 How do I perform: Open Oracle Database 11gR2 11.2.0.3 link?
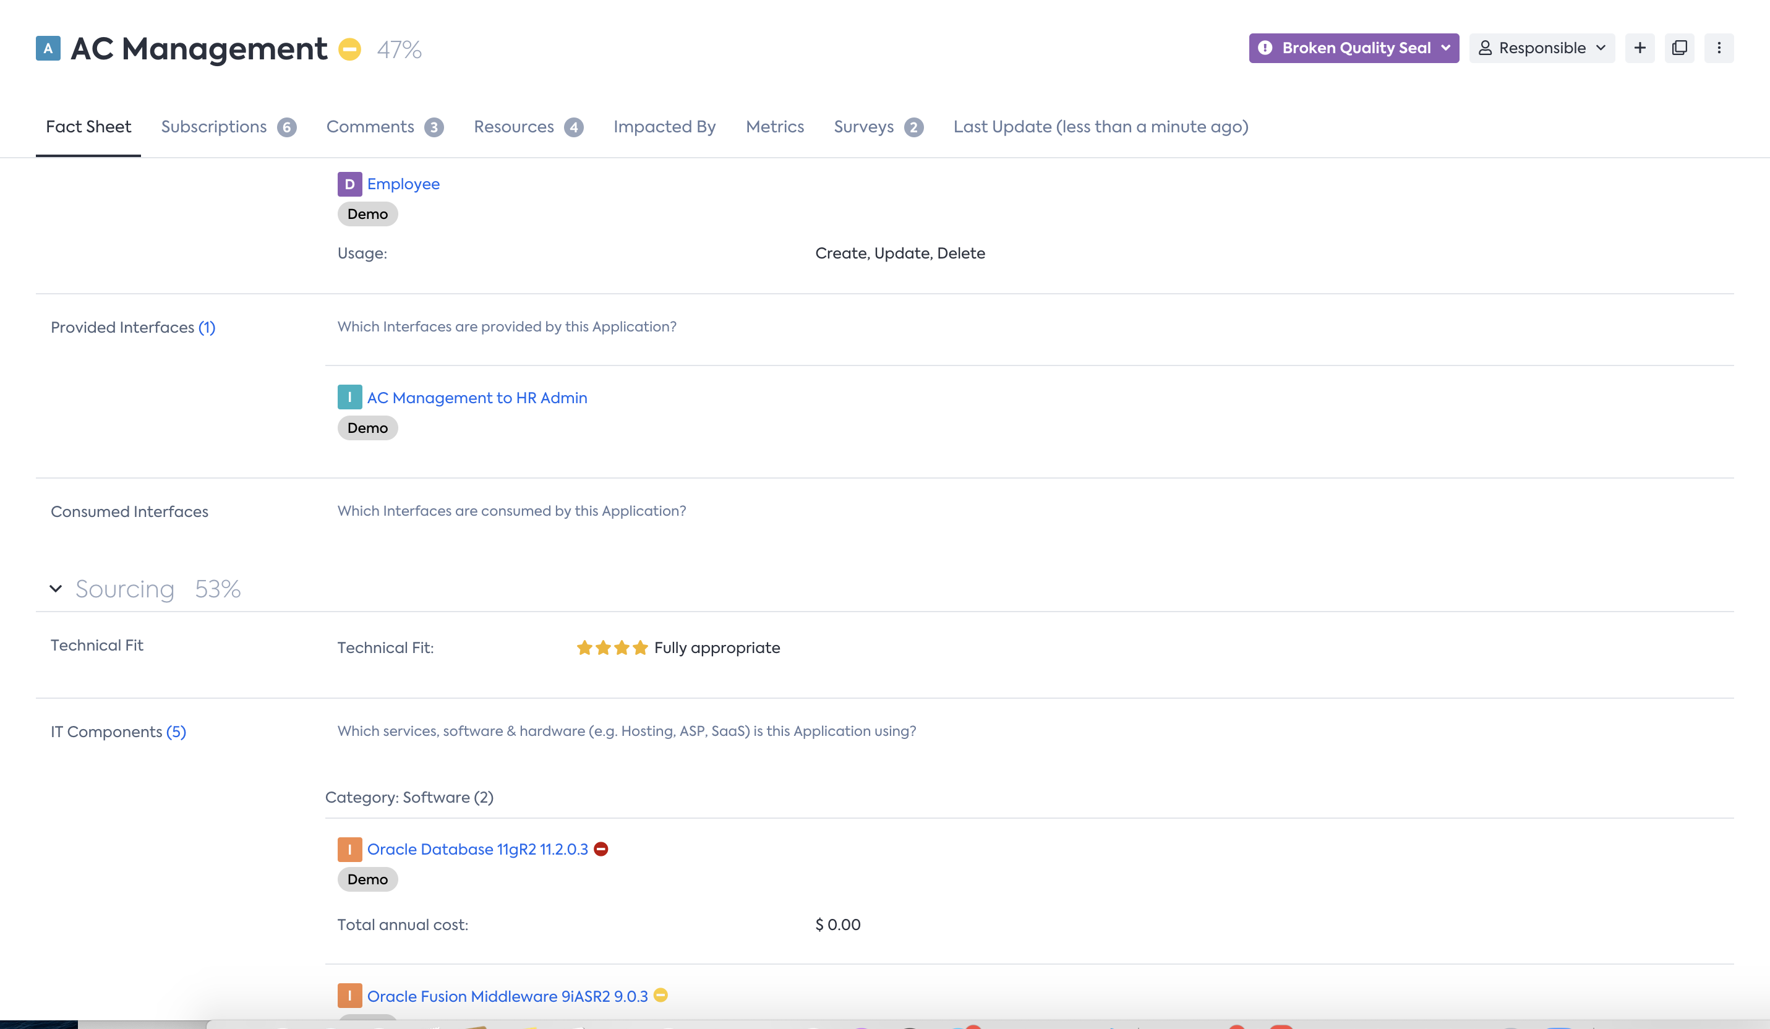coord(477,849)
